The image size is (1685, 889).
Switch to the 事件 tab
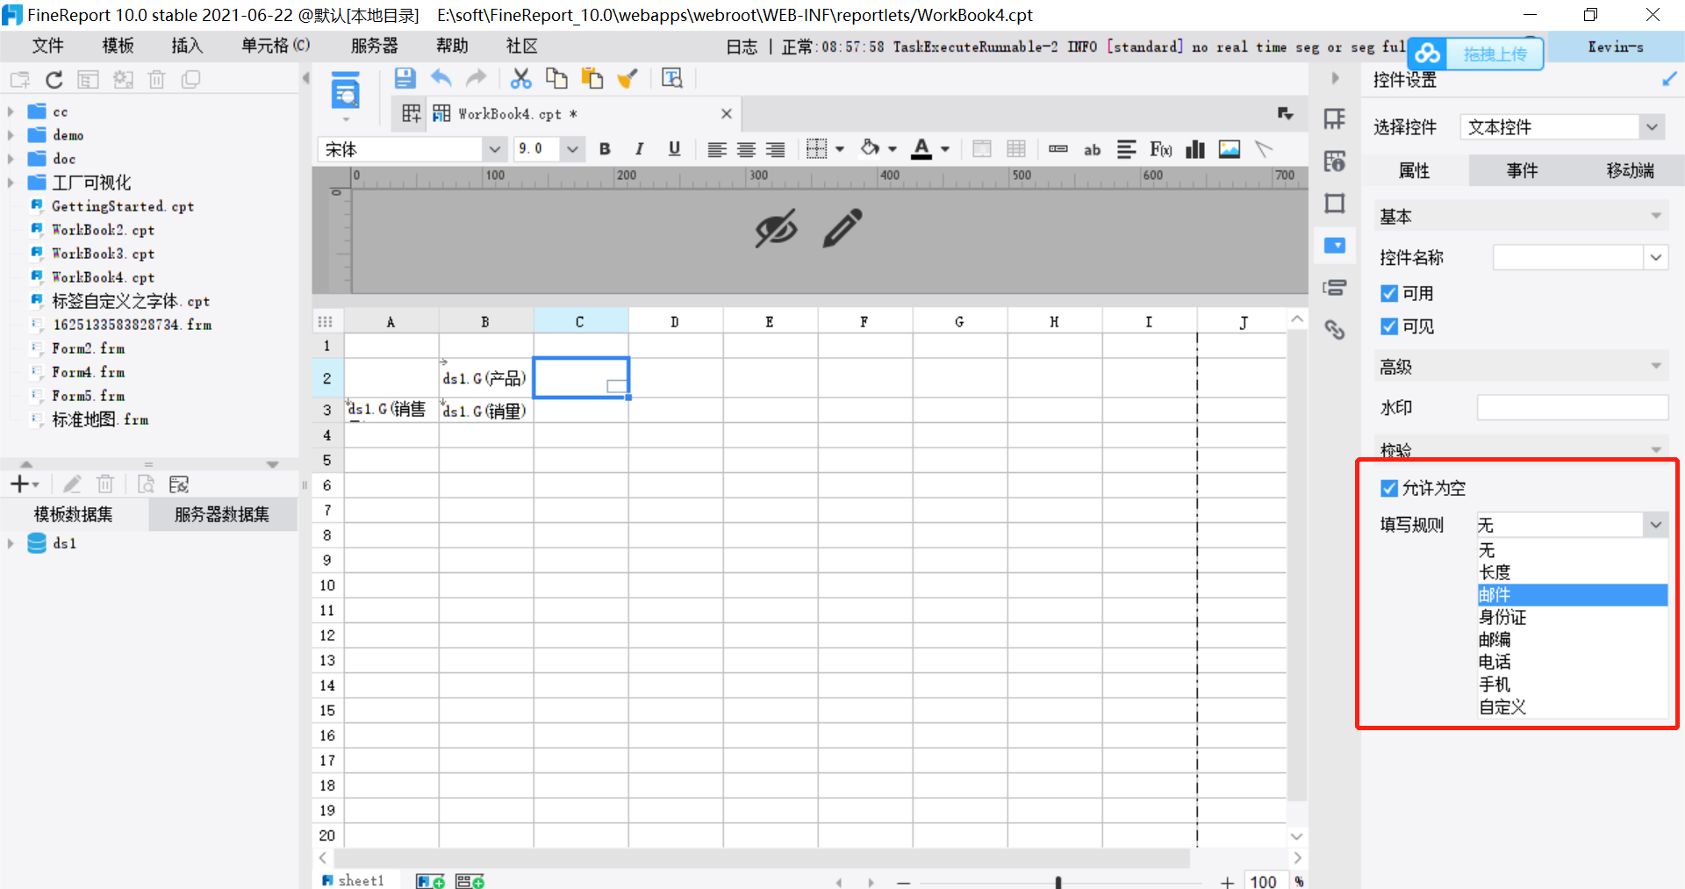click(1523, 170)
